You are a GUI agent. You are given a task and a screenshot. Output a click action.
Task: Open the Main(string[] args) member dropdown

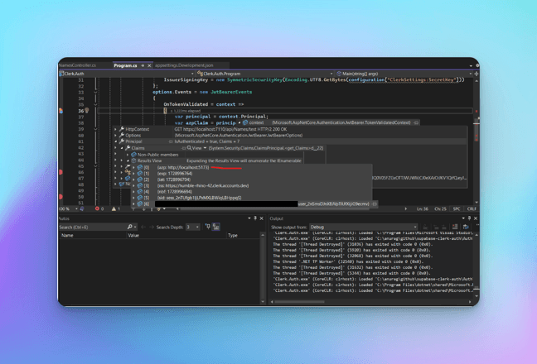coord(404,74)
